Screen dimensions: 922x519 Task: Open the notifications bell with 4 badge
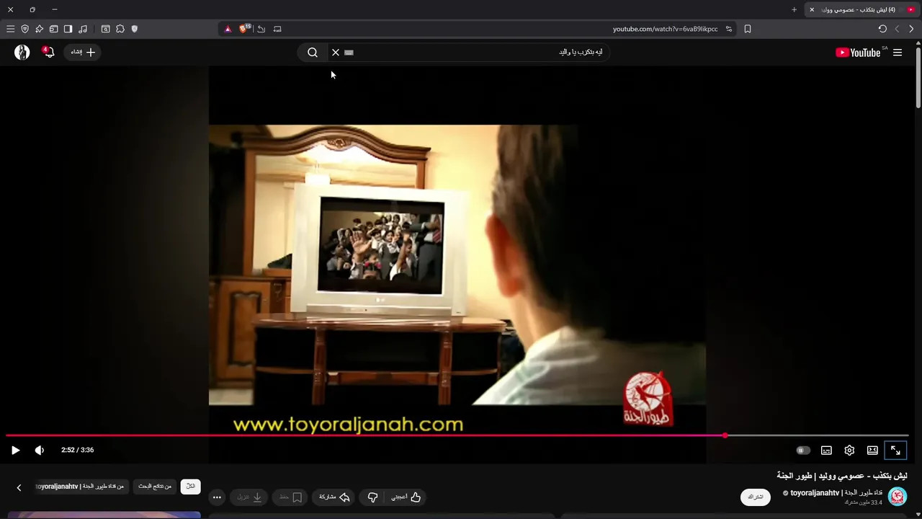48,52
